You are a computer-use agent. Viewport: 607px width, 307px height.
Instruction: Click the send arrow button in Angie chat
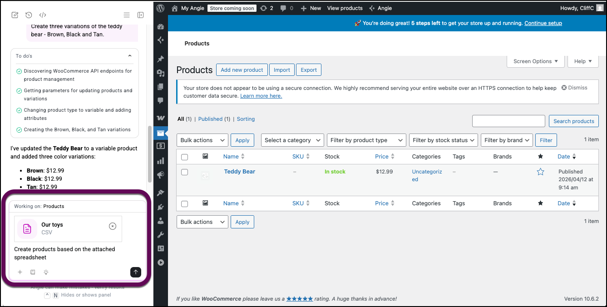click(135, 272)
